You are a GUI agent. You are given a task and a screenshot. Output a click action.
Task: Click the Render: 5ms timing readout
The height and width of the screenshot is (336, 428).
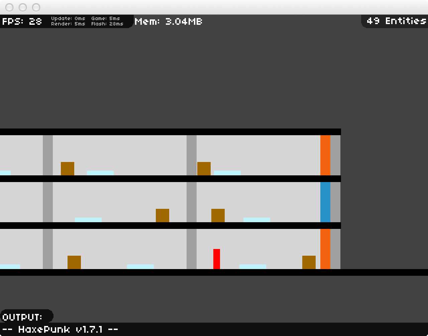68,24
